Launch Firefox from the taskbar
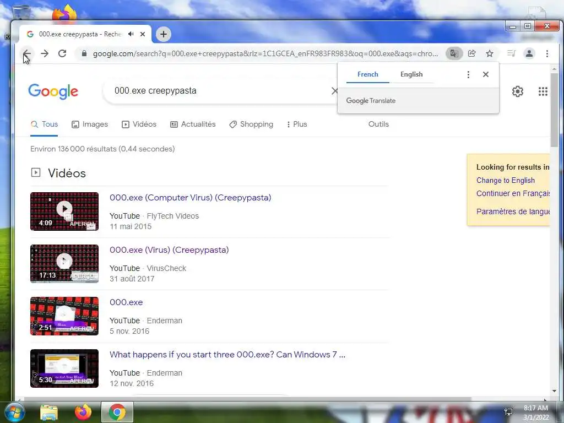 tap(83, 412)
